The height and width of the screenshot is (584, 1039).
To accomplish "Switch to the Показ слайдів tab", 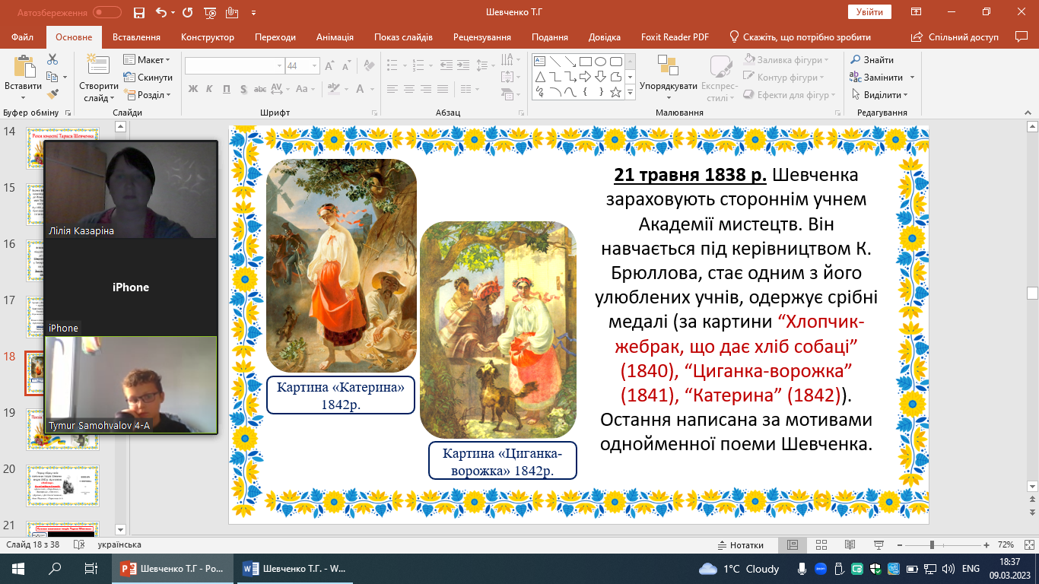I will click(403, 37).
